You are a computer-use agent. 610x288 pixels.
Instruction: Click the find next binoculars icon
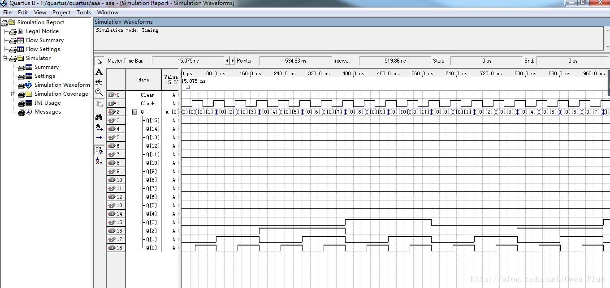pos(99,127)
